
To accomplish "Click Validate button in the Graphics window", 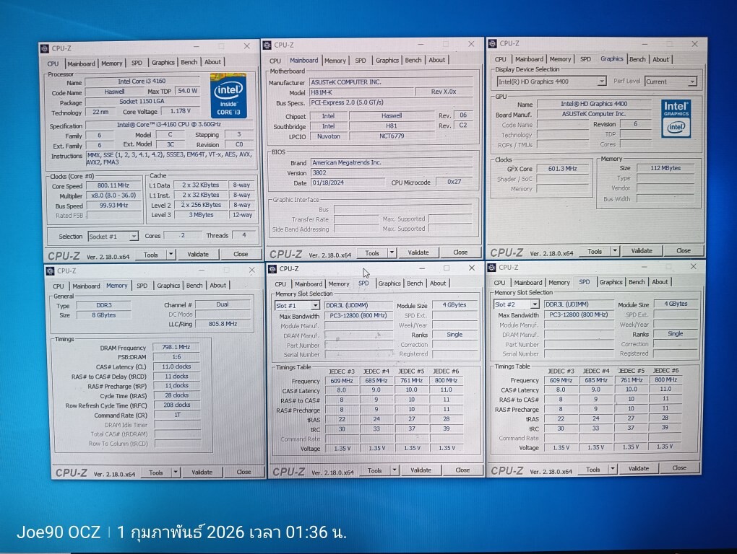I will pos(641,251).
